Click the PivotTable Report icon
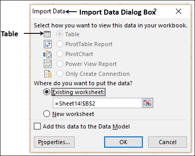This screenshot has height=156, width=195. click(48, 44)
